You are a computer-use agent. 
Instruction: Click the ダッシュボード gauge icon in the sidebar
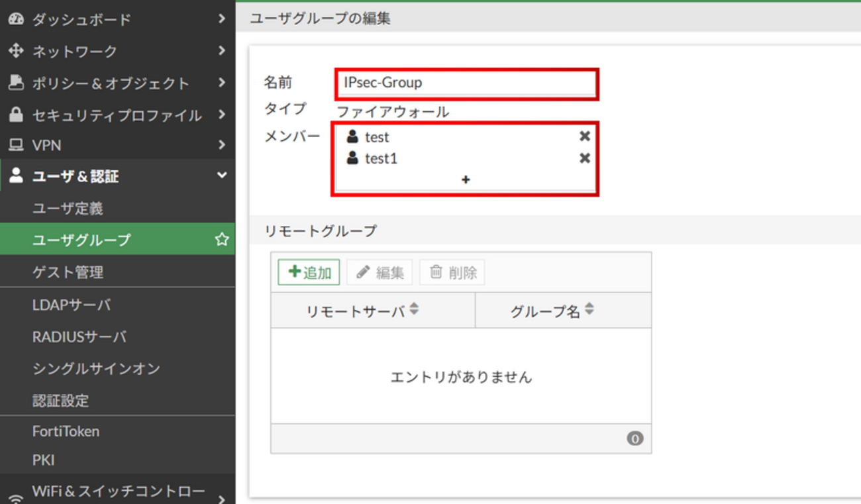click(x=15, y=19)
